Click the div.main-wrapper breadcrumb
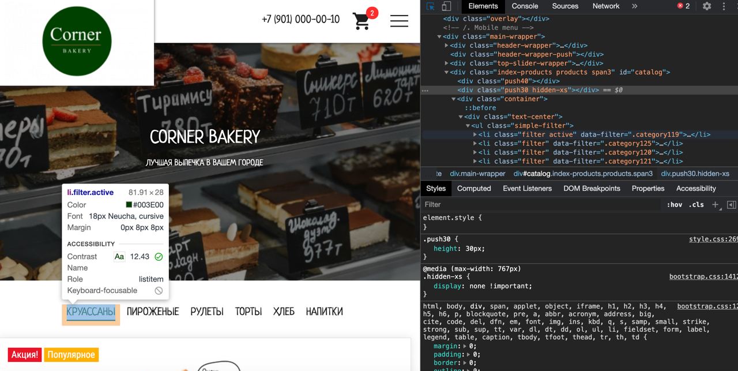Screen dimensions: 738x371 pos(477,174)
